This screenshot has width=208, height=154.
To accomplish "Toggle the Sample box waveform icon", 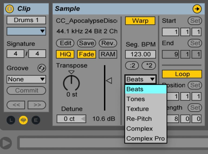I will point(23,120).
